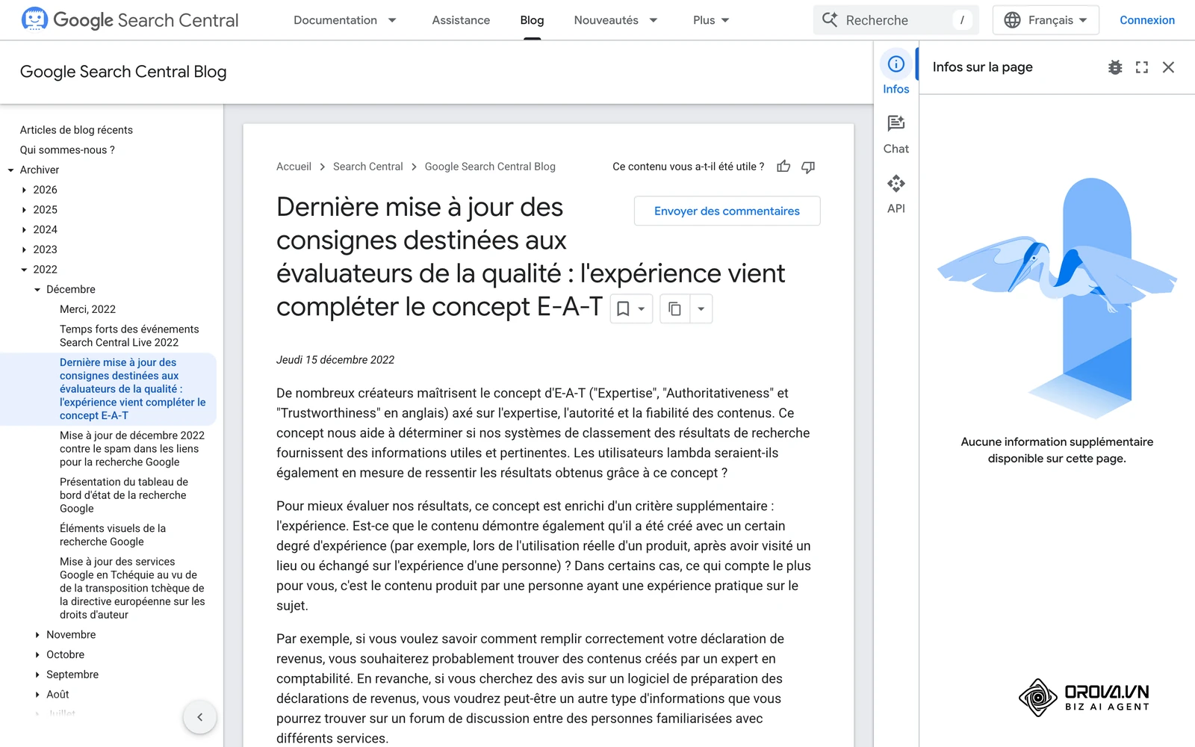Image resolution: width=1195 pixels, height=747 pixels.
Task: Open Éléments visuels de la recherche Google
Action: (113, 535)
